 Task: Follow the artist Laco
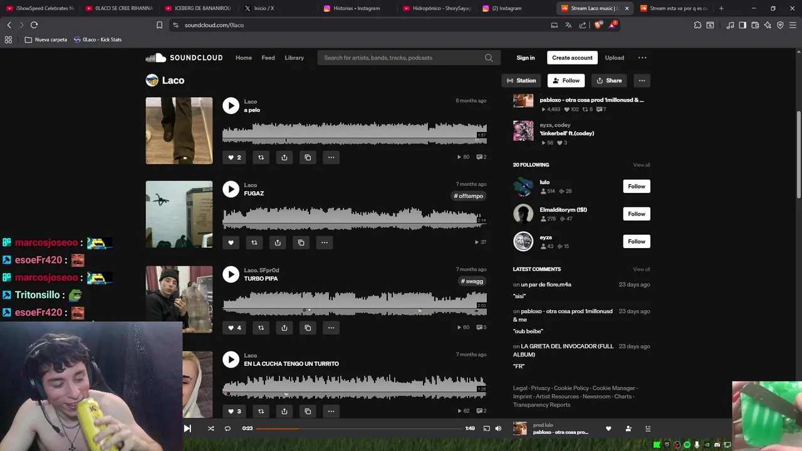tap(566, 80)
